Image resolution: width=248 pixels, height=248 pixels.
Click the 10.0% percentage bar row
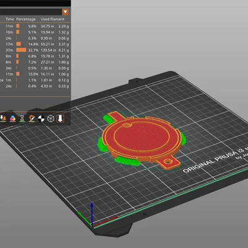coord(35,74)
